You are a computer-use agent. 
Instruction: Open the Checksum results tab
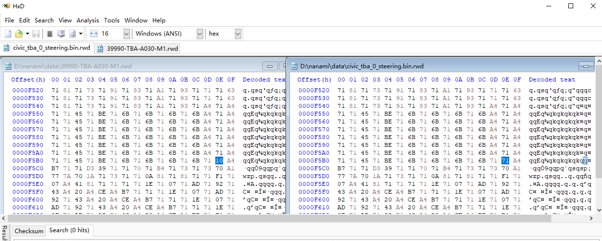click(x=29, y=231)
